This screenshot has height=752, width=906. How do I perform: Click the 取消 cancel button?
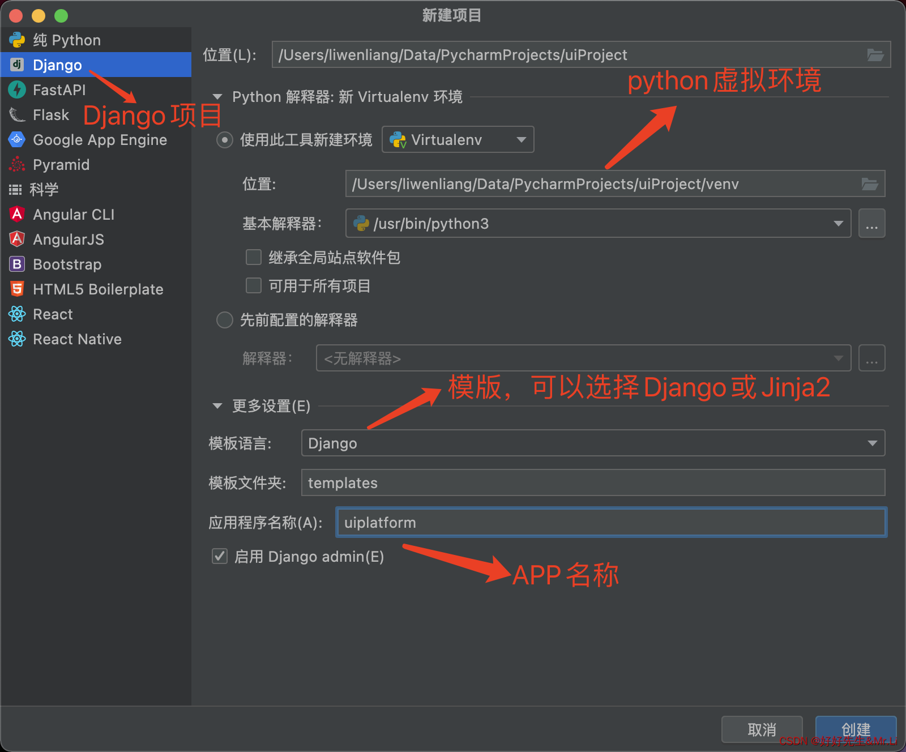(x=762, y=729)
